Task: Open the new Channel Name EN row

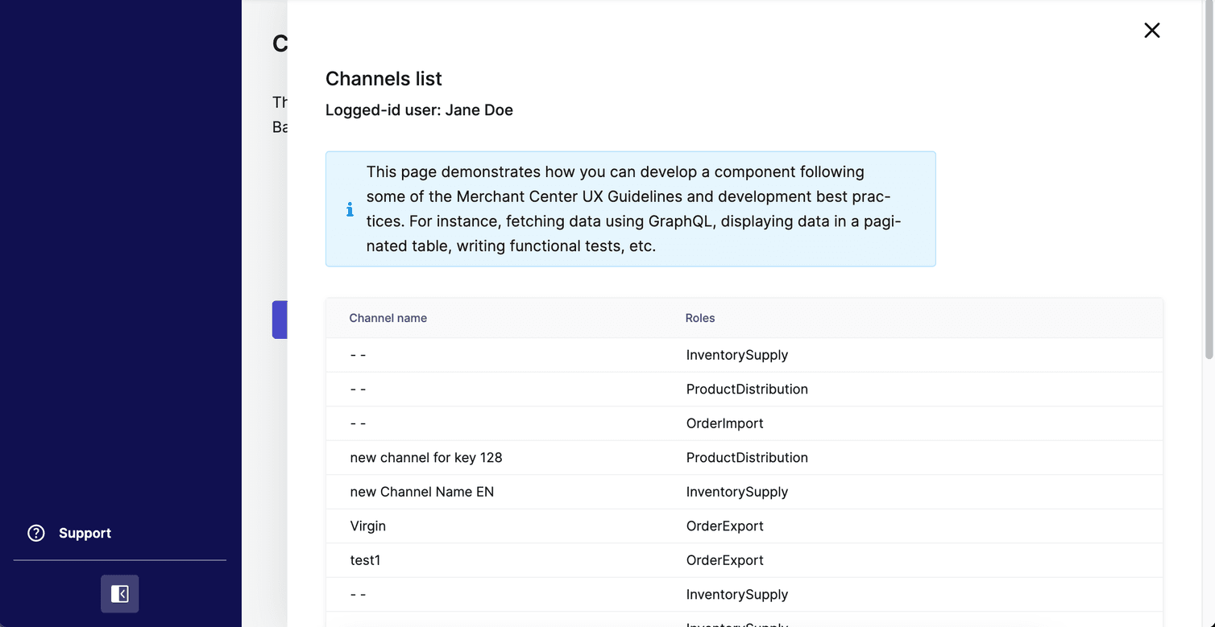Action: (x=421, y=491)
